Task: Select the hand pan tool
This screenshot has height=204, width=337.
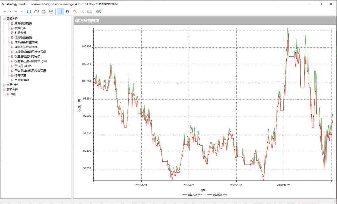Action: [67, 11]
